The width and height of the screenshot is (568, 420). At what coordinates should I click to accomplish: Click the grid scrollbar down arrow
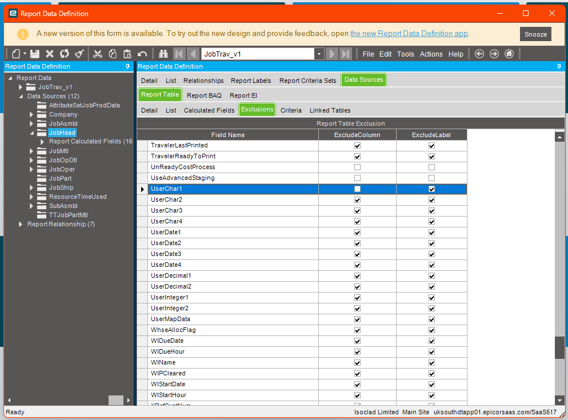coord(559,401)
